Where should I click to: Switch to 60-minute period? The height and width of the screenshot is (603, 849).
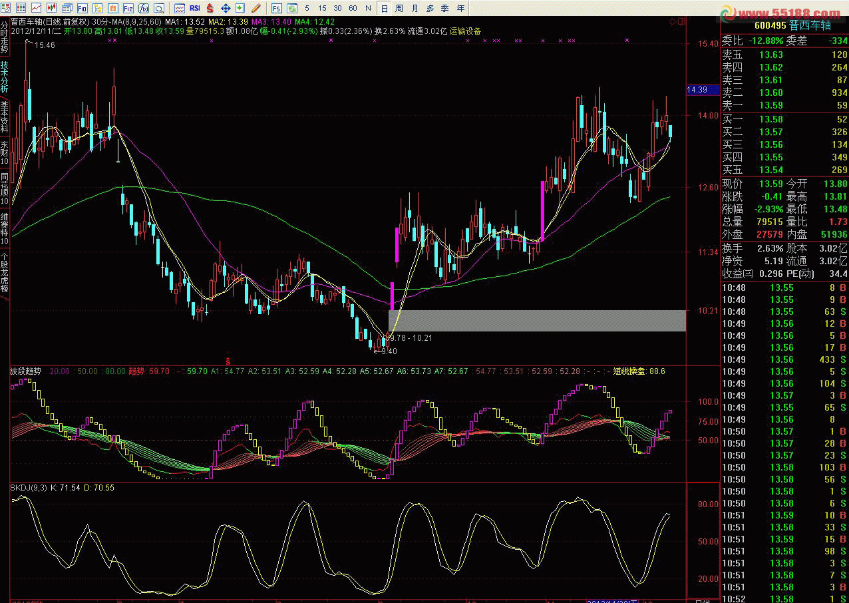353,8
